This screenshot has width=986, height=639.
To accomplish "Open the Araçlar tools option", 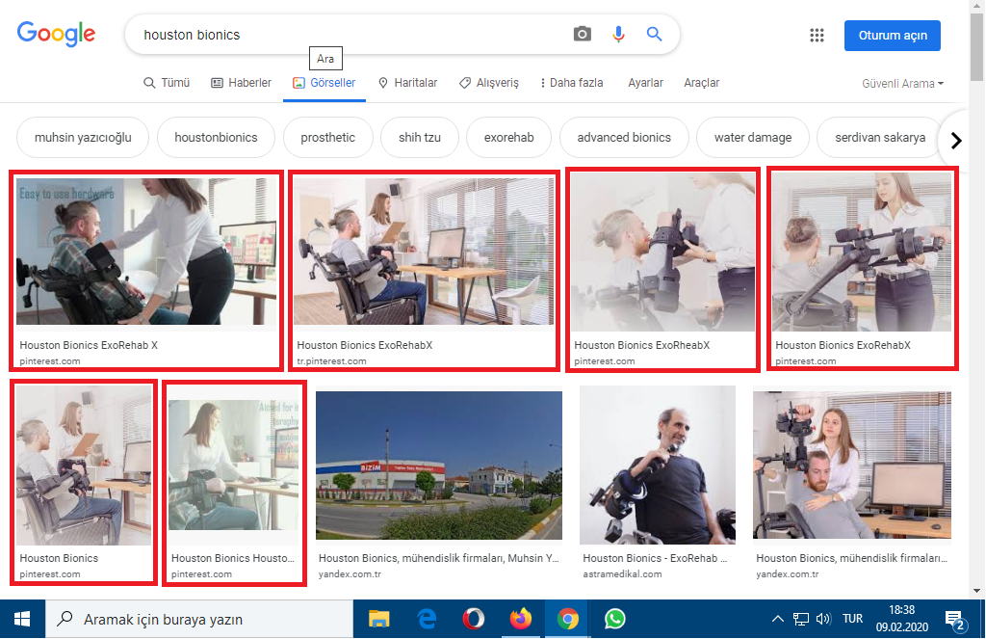I will tap(701, 83).
